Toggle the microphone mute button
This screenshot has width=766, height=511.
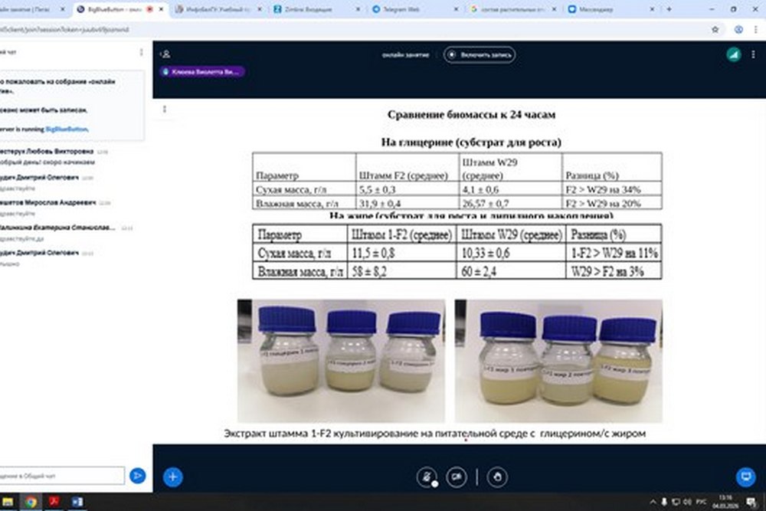tap(426, 477)
